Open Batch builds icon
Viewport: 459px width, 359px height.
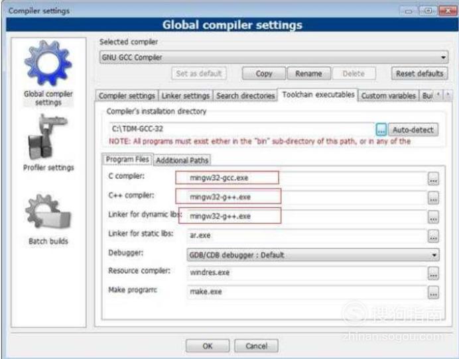click(48, 213)
